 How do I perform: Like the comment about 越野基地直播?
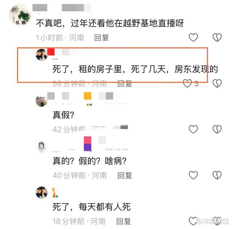(193, 37)
